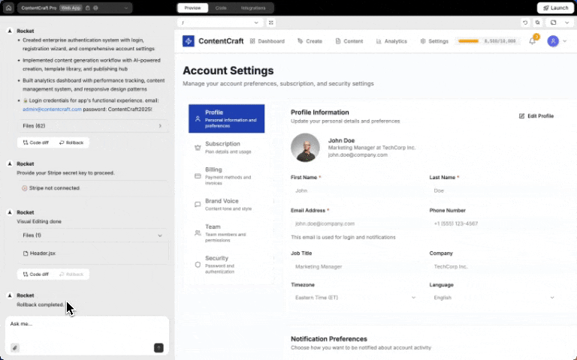Collapse the Files (1) list

92,235
